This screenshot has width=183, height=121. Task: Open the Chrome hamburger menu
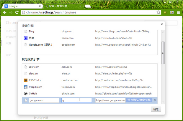[178, 12]
